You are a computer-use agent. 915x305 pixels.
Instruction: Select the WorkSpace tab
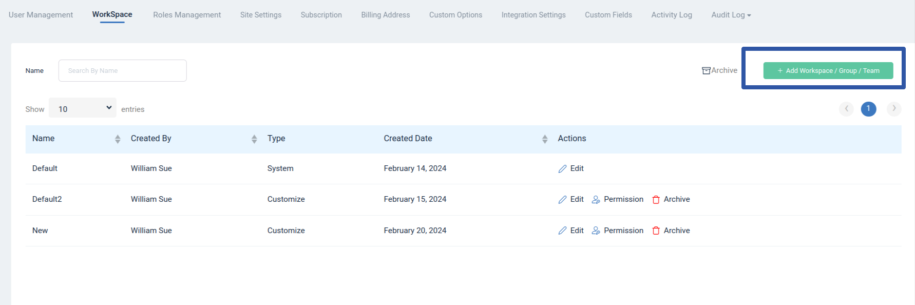point(112,14)
